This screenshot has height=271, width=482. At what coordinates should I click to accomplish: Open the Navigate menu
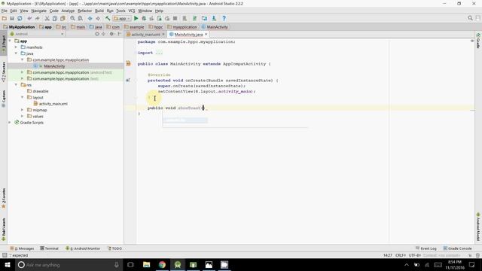click(38, 11)
